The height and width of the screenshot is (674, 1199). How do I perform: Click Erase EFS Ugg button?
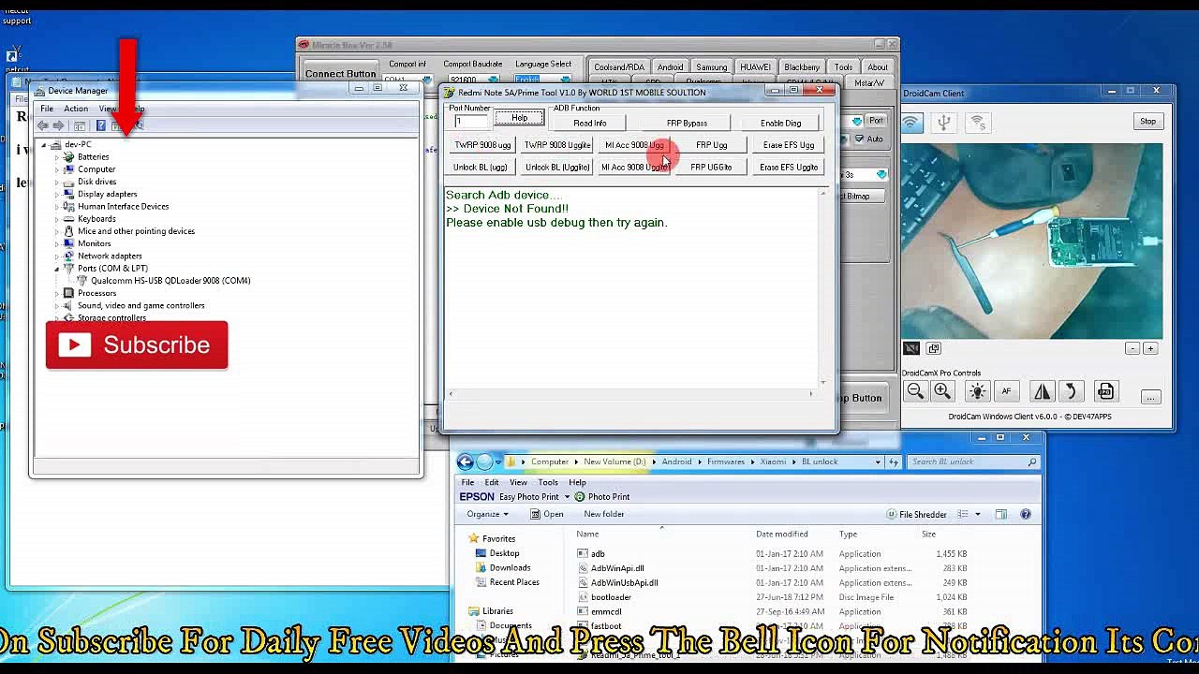(x=789, y=145)
